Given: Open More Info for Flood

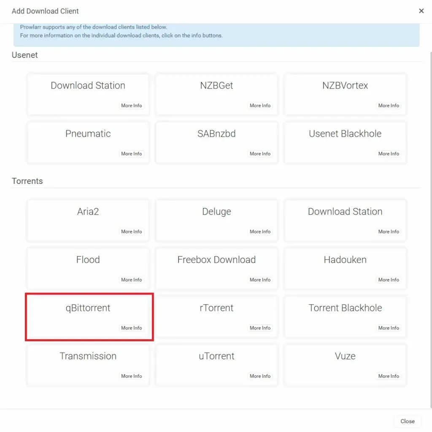Looking at the screenshot, I should [131, 280].
